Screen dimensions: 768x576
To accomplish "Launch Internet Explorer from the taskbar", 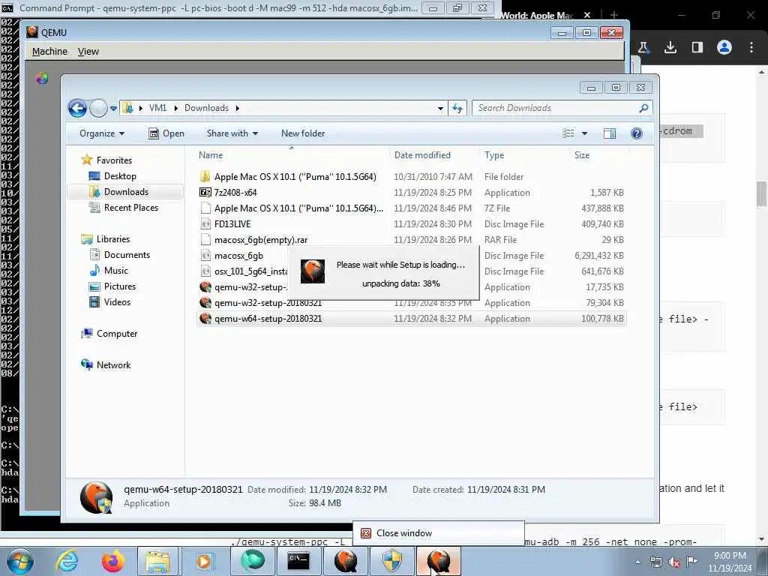I will [67, 561].
